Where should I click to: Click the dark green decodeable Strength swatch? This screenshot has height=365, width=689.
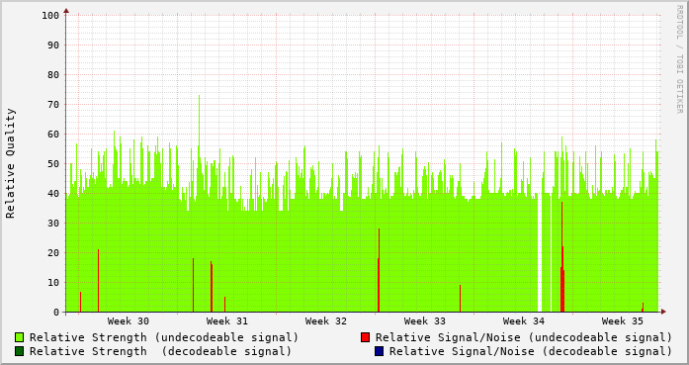coord(19,351)
